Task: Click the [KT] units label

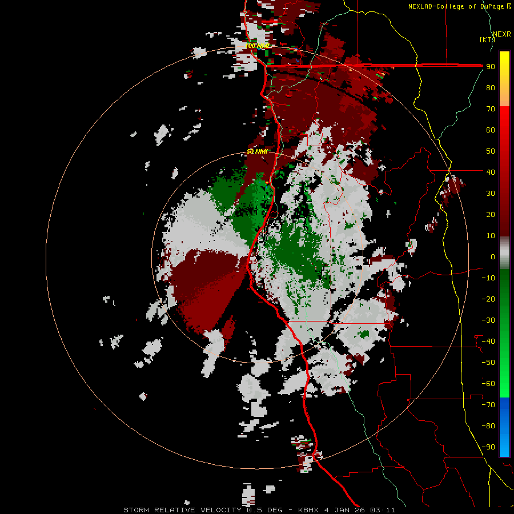Action: click(x=488, y=39)
